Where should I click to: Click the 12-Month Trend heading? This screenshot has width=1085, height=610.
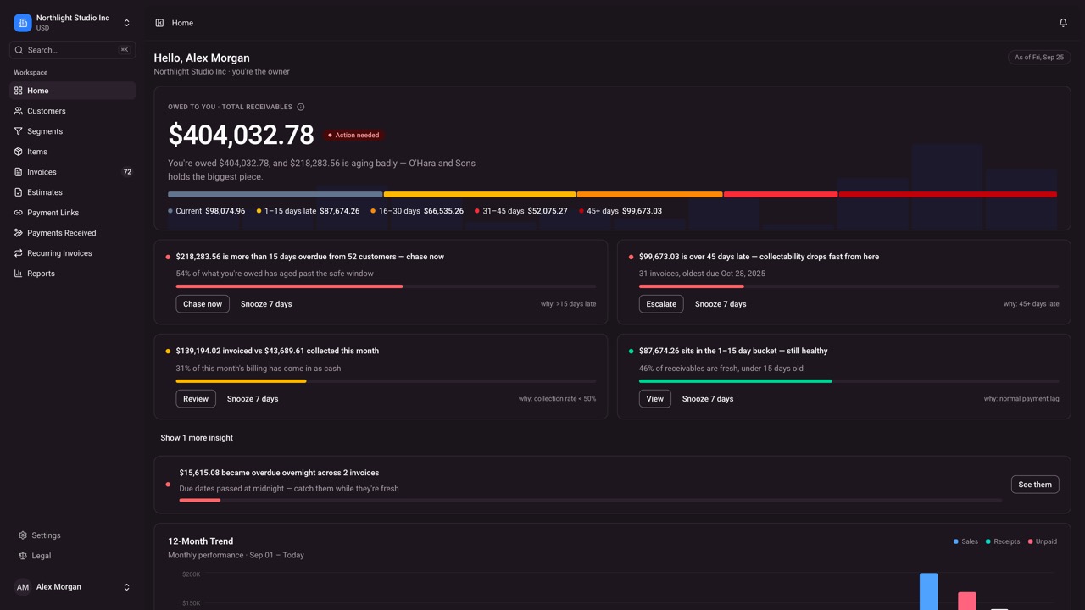(x=200, y=541)
